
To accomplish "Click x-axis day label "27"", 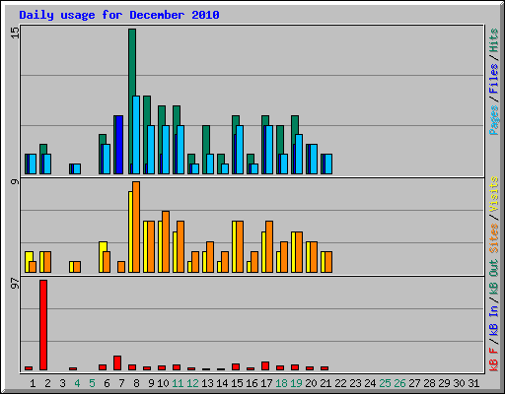I will pos(414,383).
